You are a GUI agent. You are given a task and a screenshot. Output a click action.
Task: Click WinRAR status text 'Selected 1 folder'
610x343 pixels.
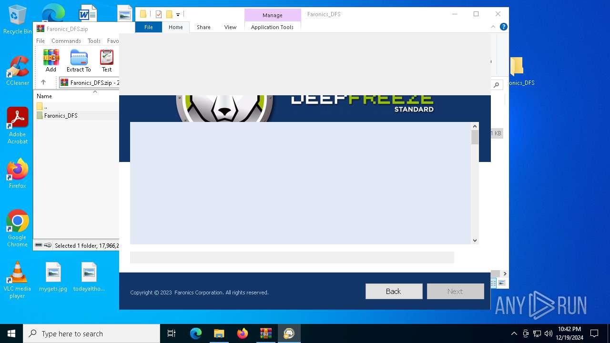(86, 246)
